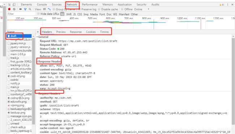Open the Memory tab
235x134 pixels.
point(108,5)
